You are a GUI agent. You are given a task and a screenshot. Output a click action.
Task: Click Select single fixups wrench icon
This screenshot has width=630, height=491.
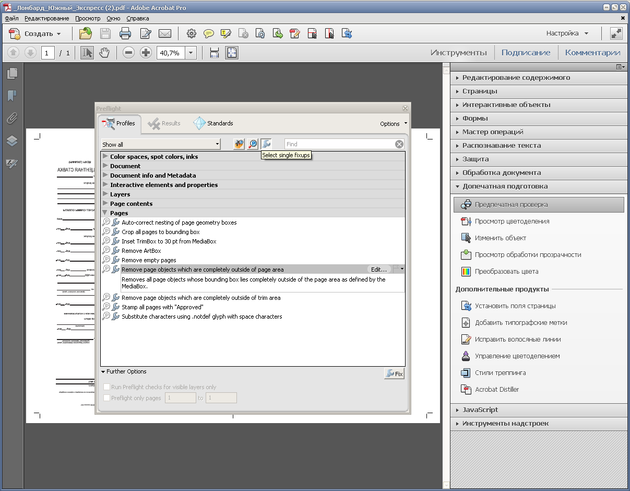click(266, 144)
